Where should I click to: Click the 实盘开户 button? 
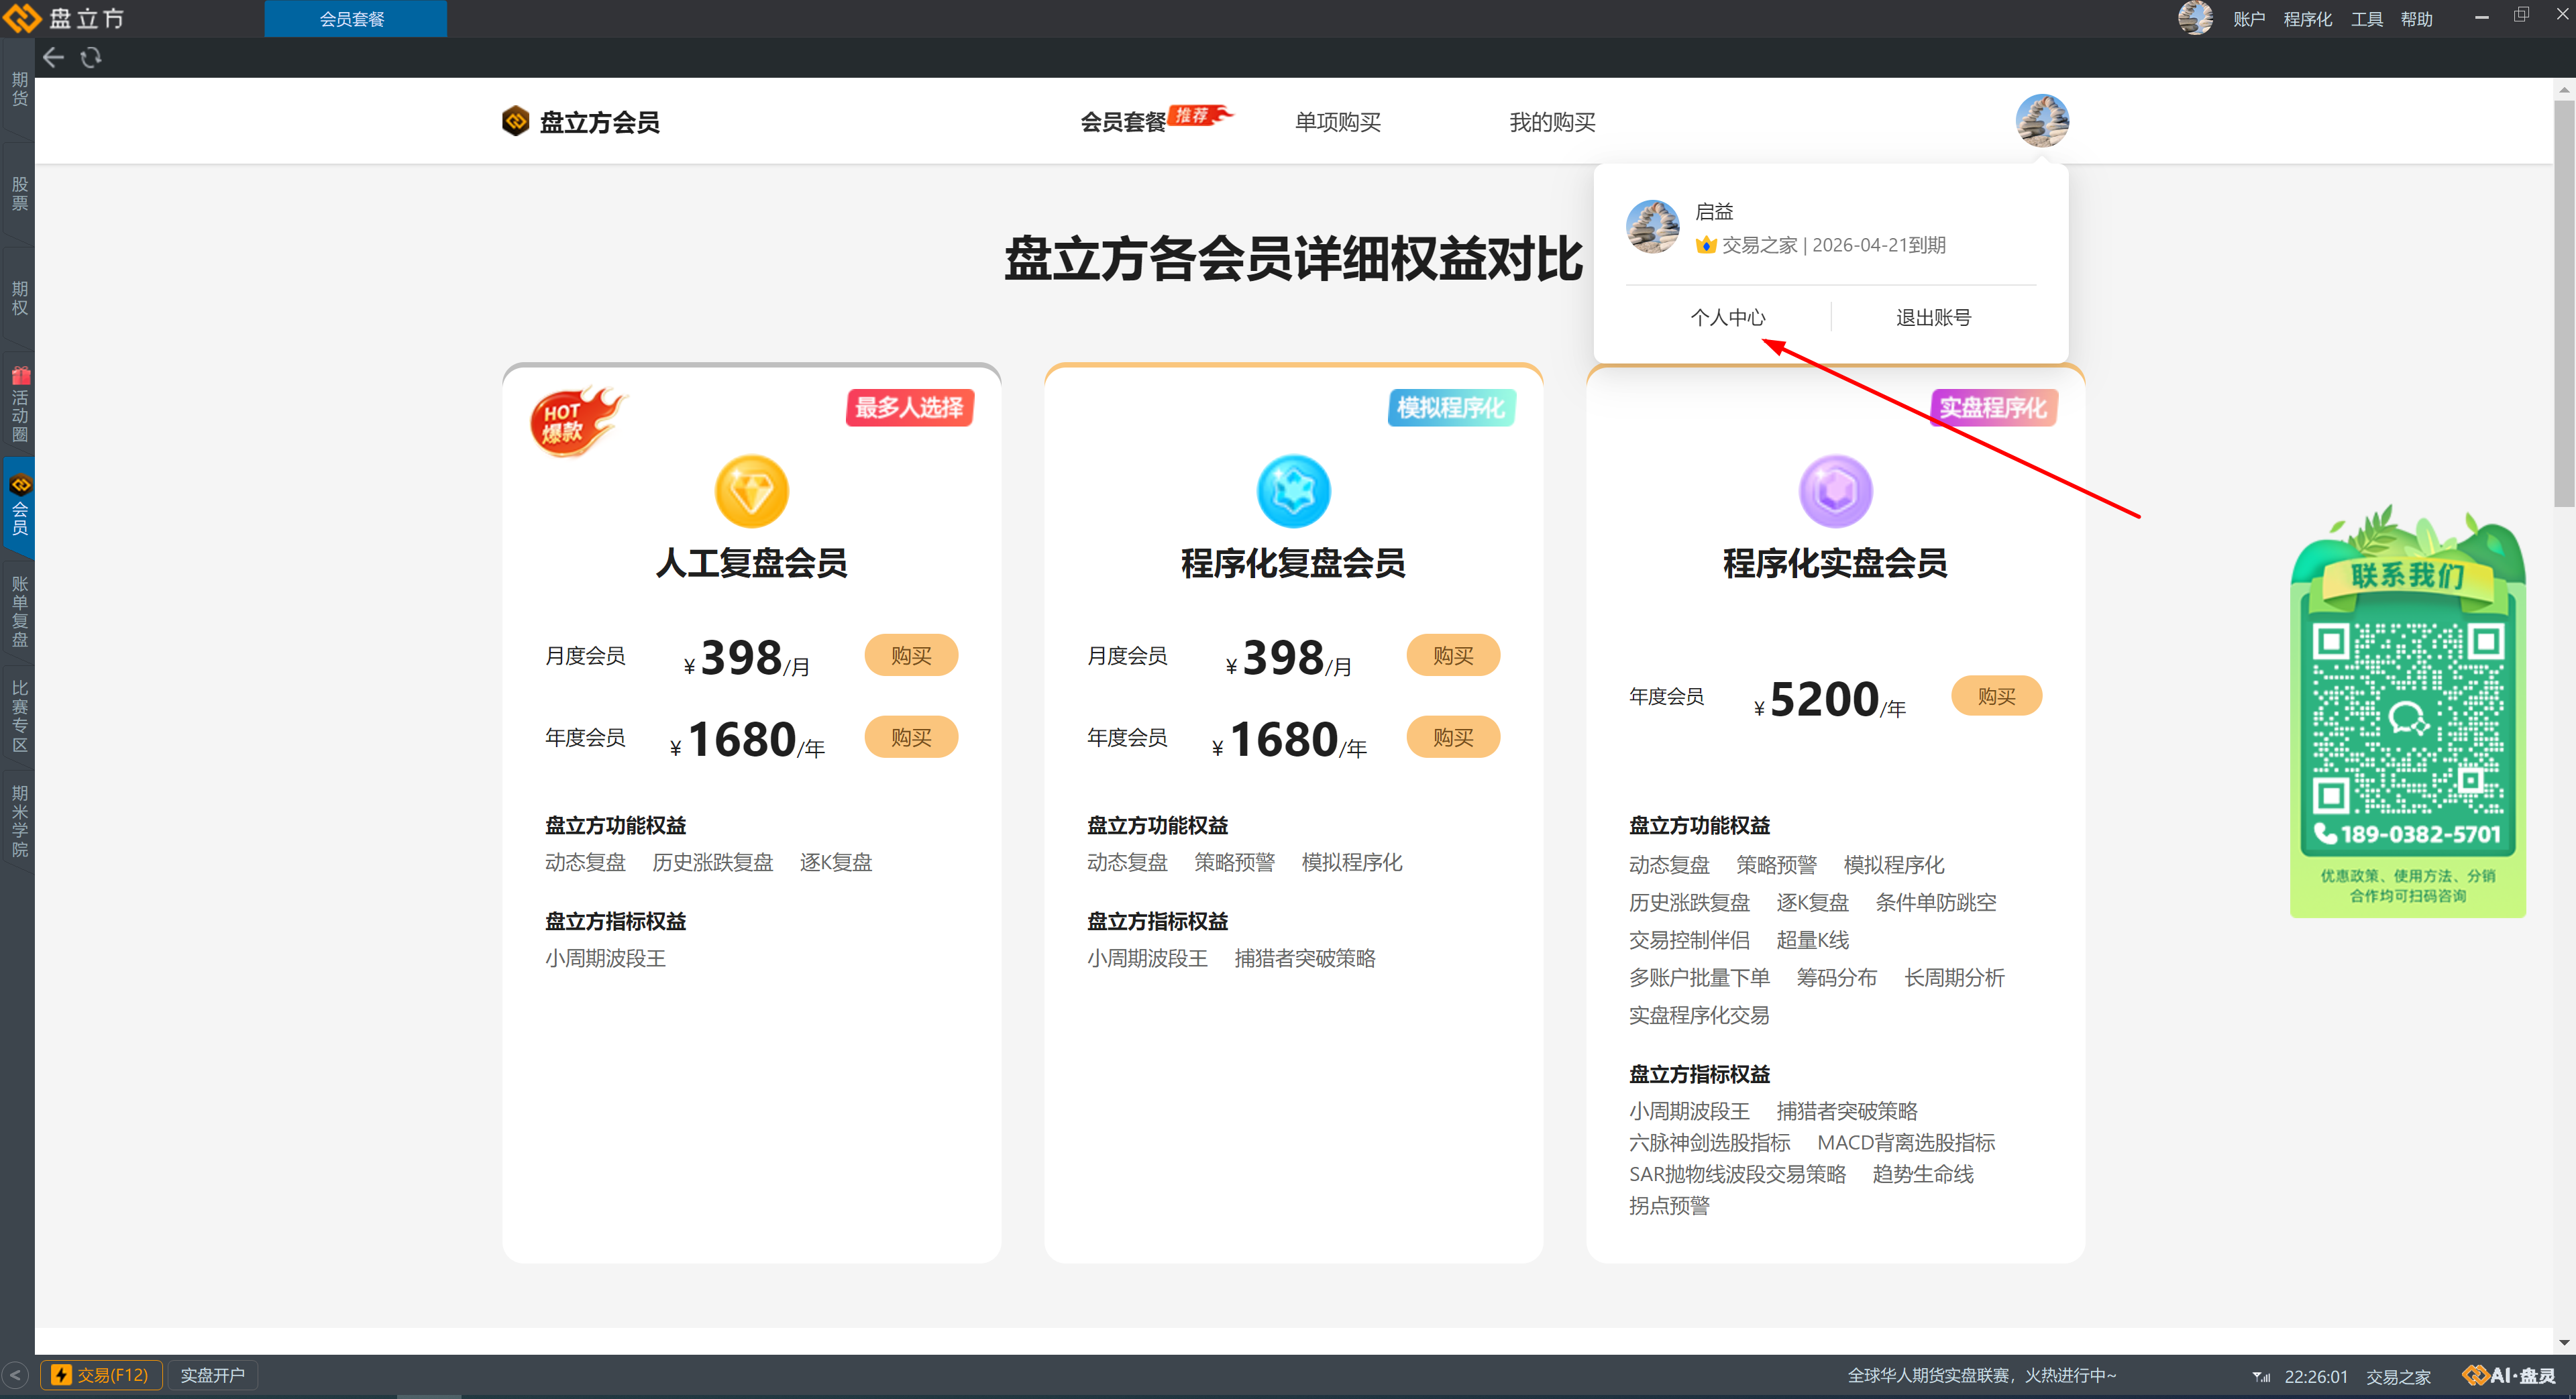(x=212, y=1375)
